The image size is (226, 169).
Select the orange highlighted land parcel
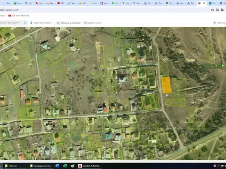(x=166, y=85)
